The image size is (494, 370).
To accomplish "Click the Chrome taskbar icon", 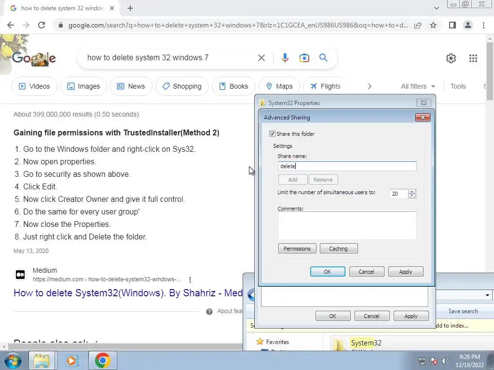I will pos(102,360).
